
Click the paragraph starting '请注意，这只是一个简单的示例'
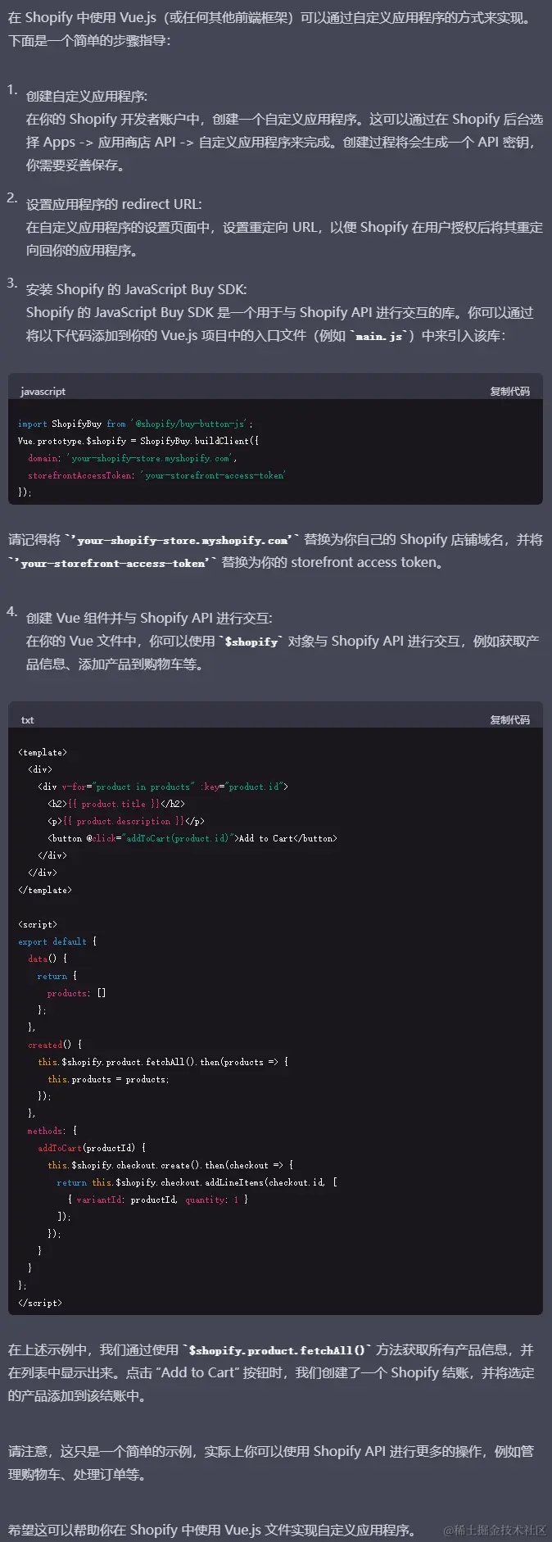coord(271,1463)
